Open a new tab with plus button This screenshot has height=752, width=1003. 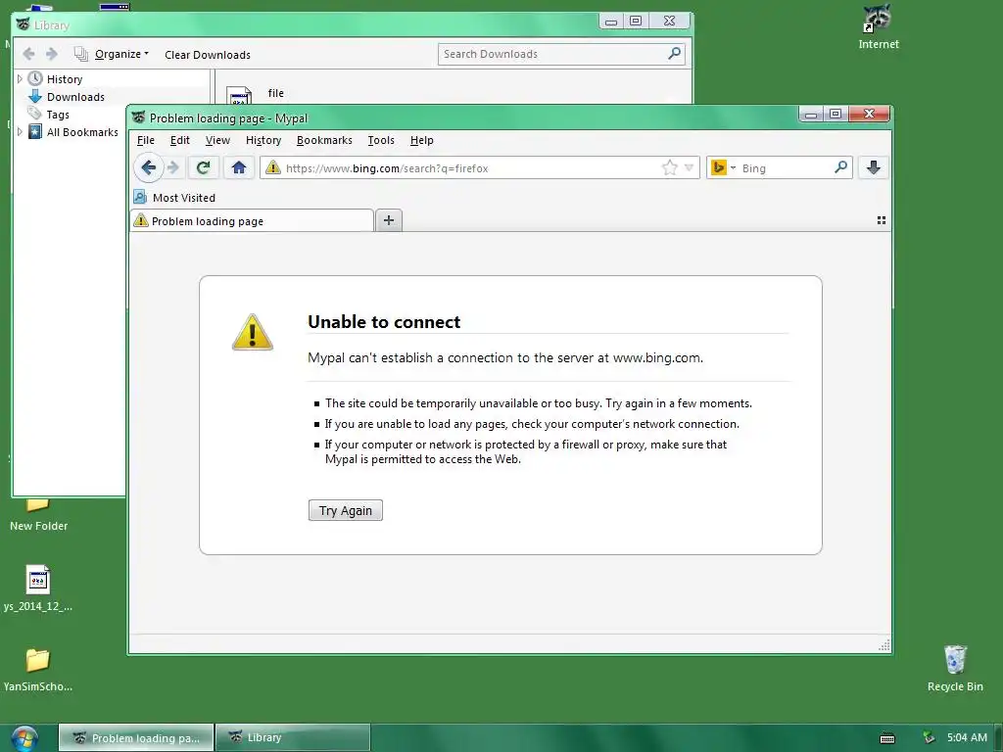[388, 220]
